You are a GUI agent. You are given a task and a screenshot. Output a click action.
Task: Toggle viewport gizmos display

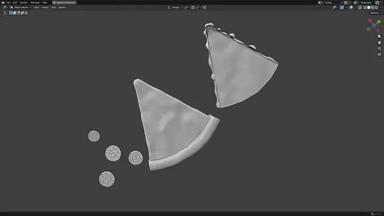click(342, 7)
